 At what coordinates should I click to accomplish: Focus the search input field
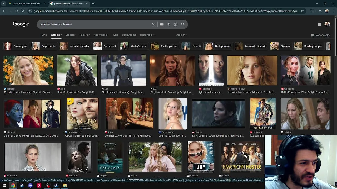coord(95,24)
